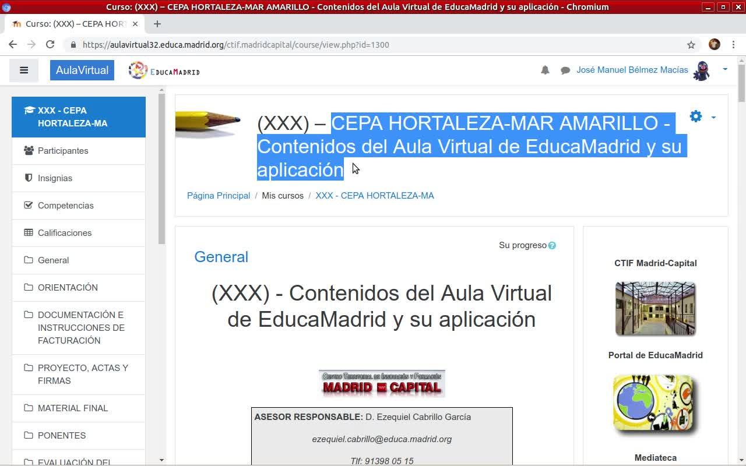Open Participantes in the sidebar
The height and width of the screenshot is (466, 746).
coord(79,151)
